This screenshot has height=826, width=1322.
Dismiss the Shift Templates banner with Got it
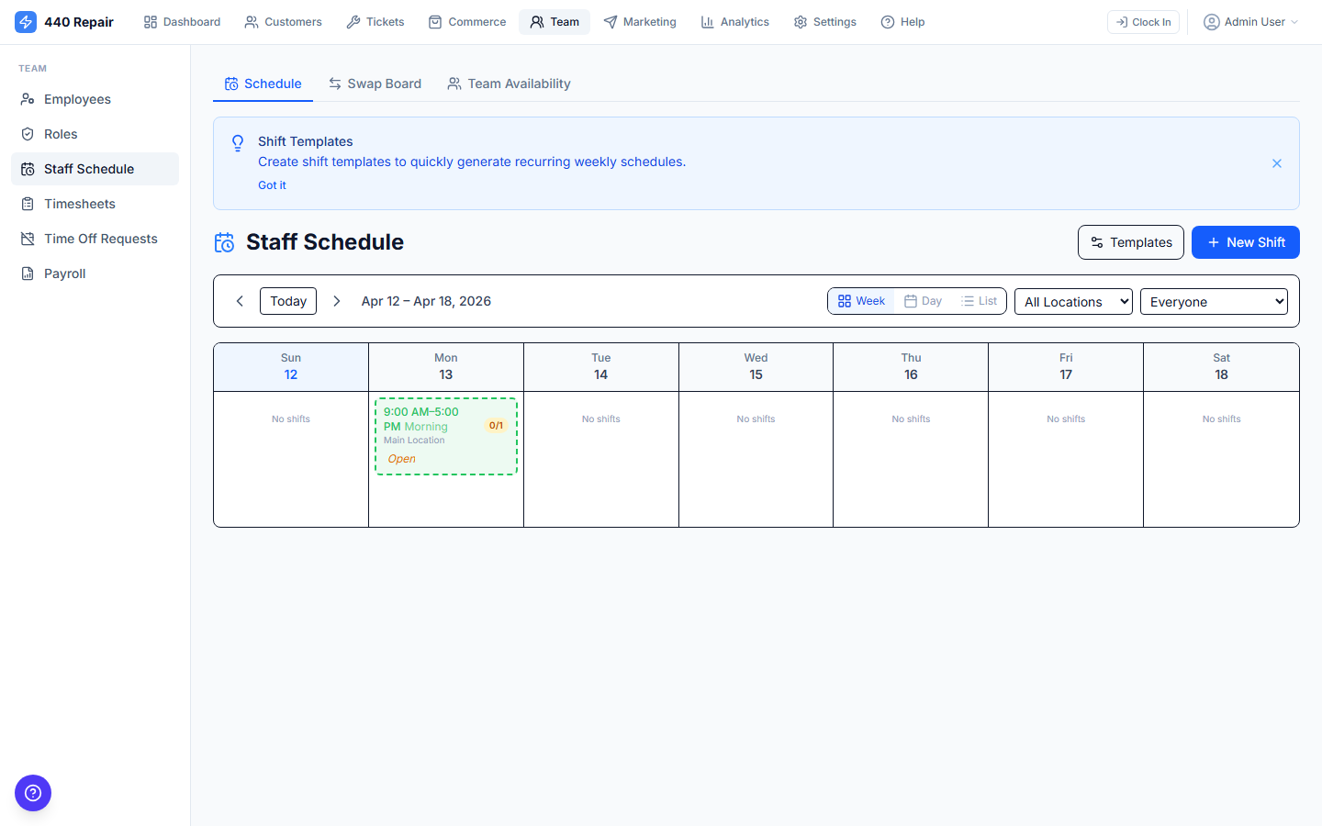[x=272, y=184]
